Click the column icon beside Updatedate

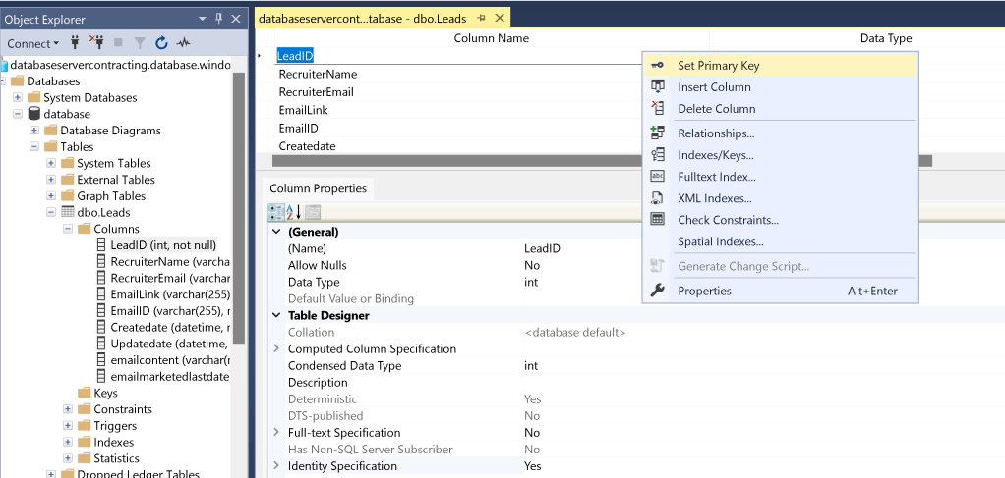[100, 344]
